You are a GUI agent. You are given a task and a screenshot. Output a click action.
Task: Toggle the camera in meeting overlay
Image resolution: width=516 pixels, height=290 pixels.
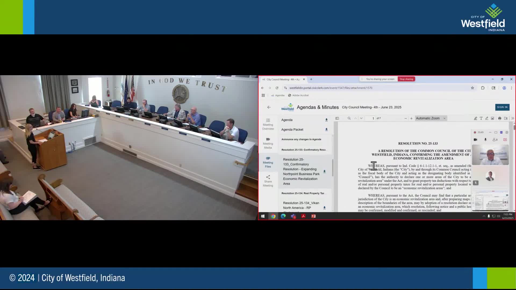pyautogui.click(x=475, y=140)
